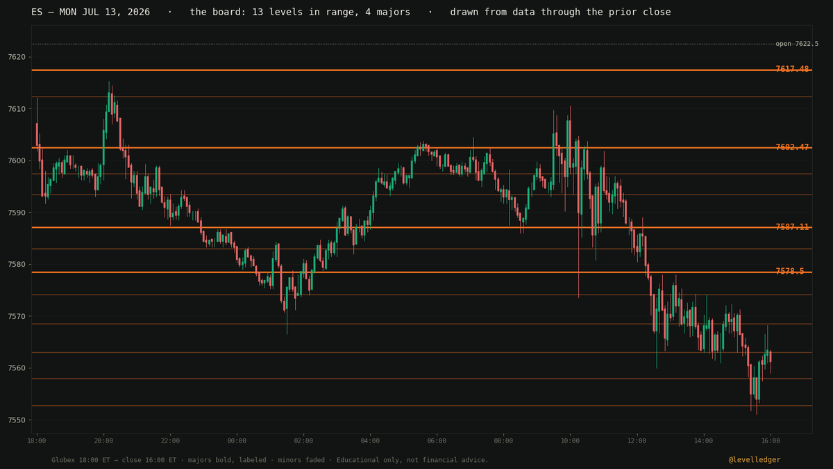
Task: Click the 7550 price axis label
Action: pyautogui.click(x=17, y=420)
